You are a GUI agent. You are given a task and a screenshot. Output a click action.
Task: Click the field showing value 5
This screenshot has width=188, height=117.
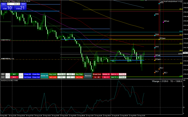71,77
